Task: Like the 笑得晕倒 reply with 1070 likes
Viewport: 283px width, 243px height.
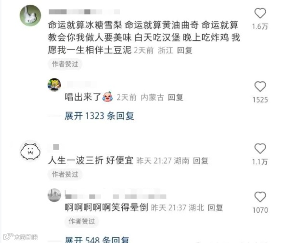Action: tap(260, 197)
